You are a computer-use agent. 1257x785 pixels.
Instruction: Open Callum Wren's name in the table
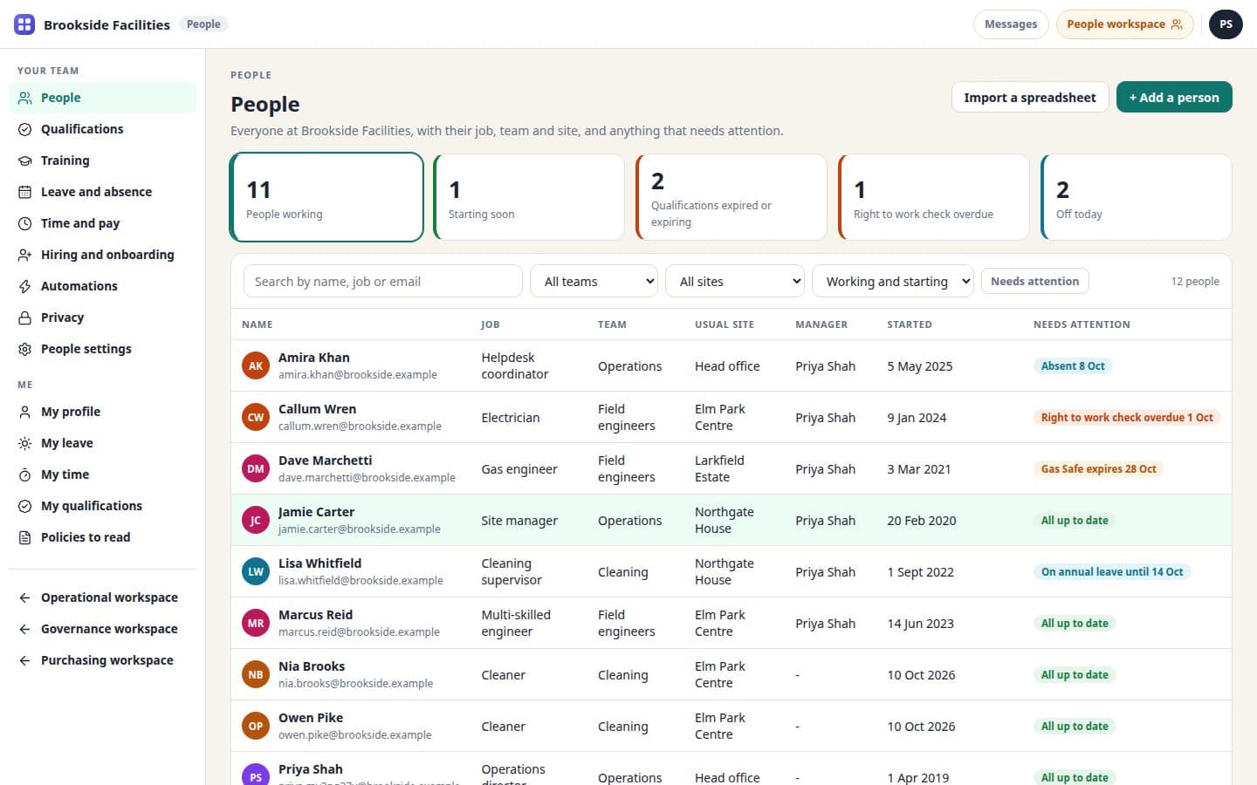tap(317, 409)
